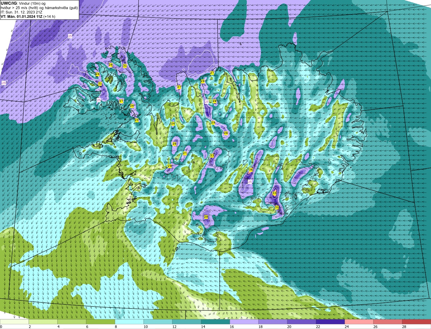The height and width of the screenshot is (329, 431).
Task: Click the 10–12 m/s turquoise legend swatch
Action: (x=158, y=322)
